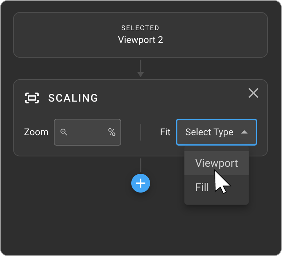Click the SELECTED caption text

point(140,28)
